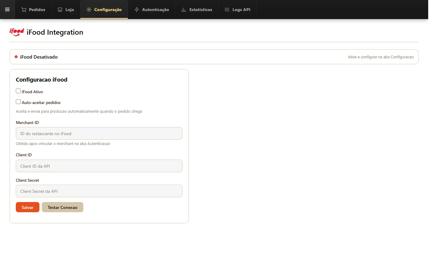The width and height of the screenshot is (430, 269).
Task: Focus the Merchant ID input field
Action: tap(99, 133)
